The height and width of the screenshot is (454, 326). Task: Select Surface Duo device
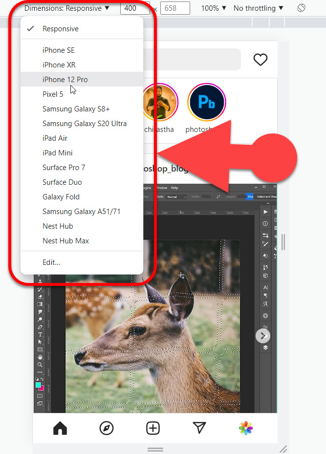[82, 182]
